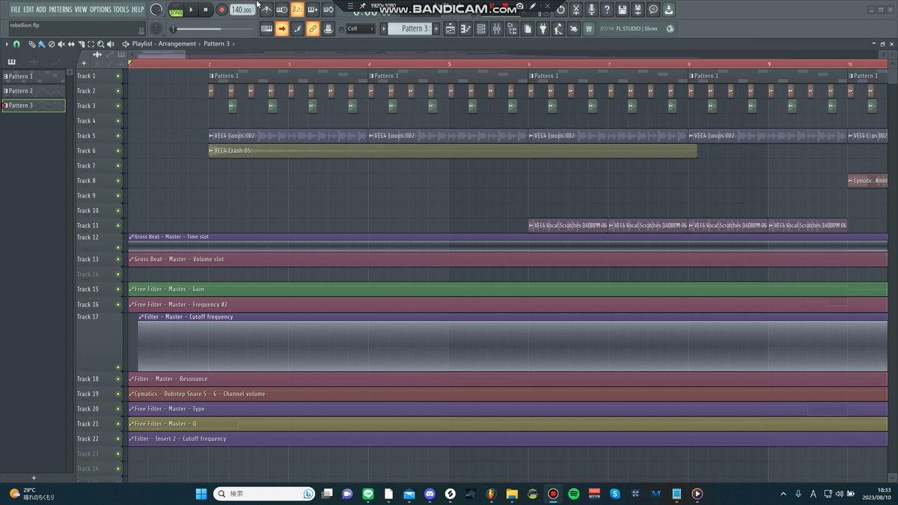Open the shopping cart content library
The height and width of the screenshot is (505, 898).
tap(589, 28)
